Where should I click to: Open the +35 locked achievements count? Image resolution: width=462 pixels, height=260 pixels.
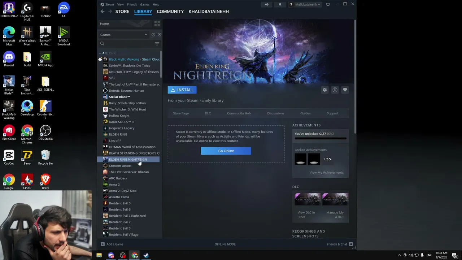(x=327, y=159)
